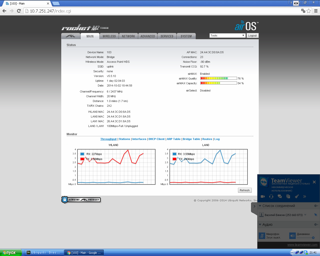This screenshot has height=256, width=320.
Task: Show more TeamViewer tools with double chevron
Action: tap(304, 196)
